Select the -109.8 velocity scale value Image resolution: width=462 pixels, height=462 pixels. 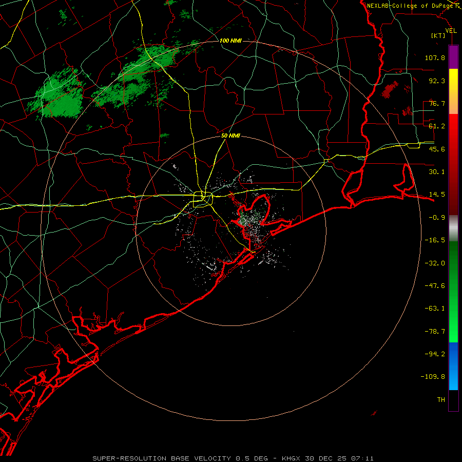tap(433, 377)
